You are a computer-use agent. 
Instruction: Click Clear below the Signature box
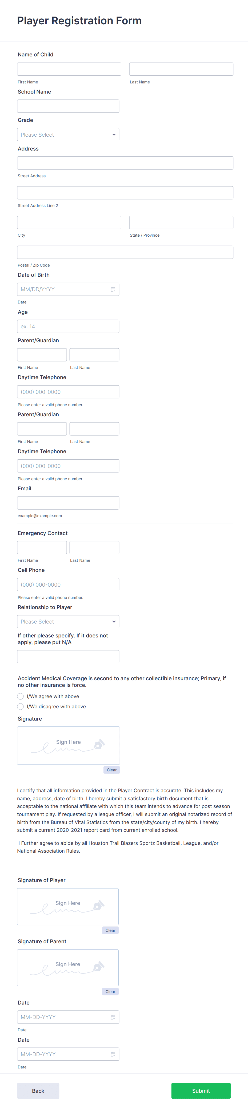(x=111, y=770)
